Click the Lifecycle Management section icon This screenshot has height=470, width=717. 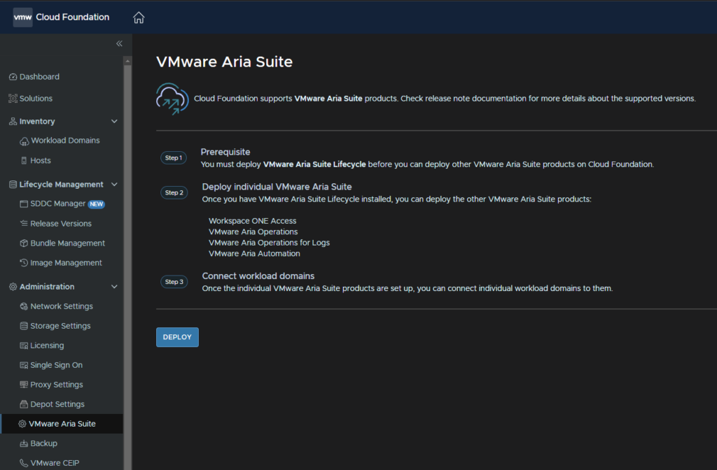pos(13,185)
